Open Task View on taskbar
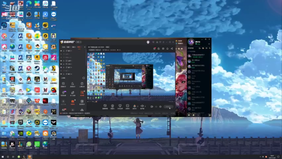The height and width of the screenshot is (159, 282). pyautogui.click(x=13, y=157)
